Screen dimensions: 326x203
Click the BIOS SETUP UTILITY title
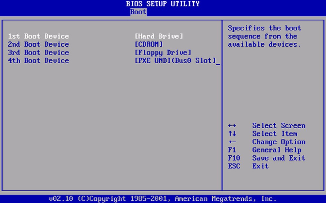coord(163,4)
